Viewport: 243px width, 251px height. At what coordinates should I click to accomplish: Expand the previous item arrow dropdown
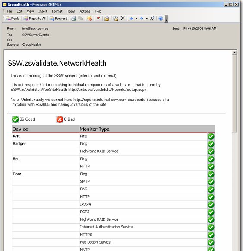136,19
